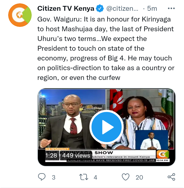Click the blue verified badge
Image resolution: width=184 pixels, height=188 pixels.
pos(100,8)
